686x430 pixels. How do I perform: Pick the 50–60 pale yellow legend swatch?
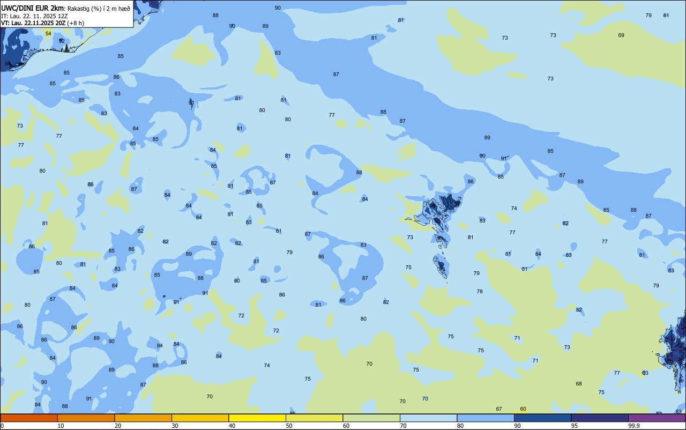point(314,418)
